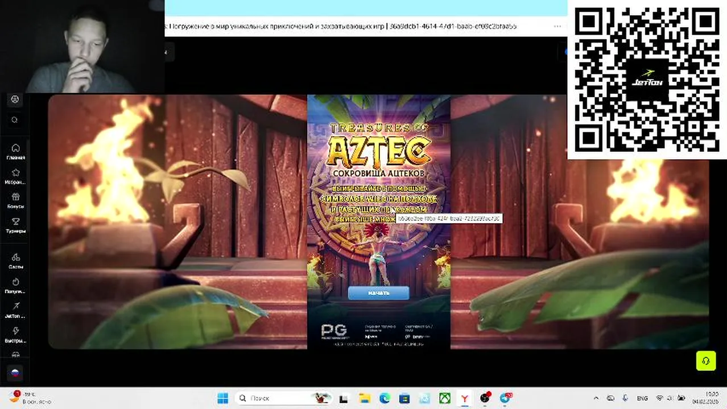Open support chat headset button

[x=706, y=361]
